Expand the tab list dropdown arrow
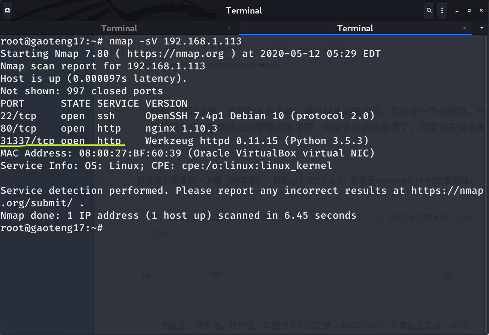This screenshot has width=489, height=335. [482, 28]
